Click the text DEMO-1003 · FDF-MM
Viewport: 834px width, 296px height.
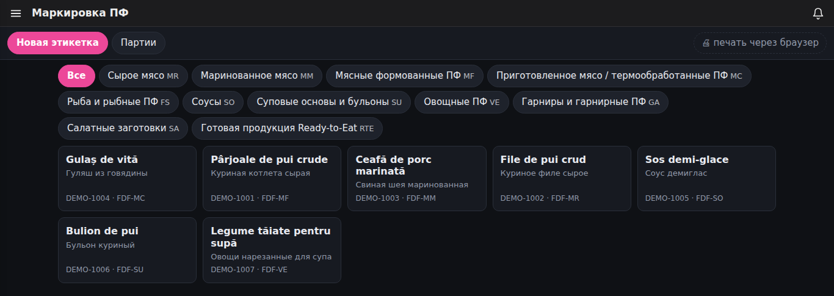[x=396, y=198]
